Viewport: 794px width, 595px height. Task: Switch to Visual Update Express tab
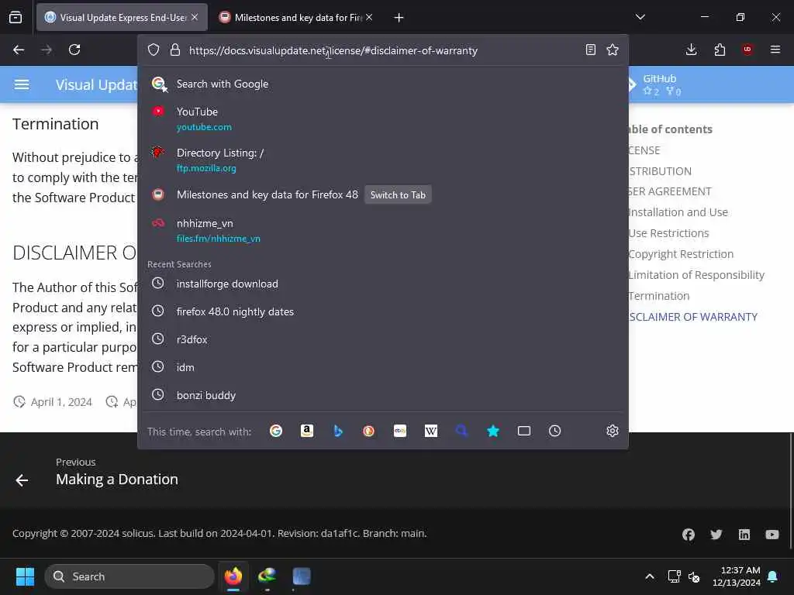point(122,17)
